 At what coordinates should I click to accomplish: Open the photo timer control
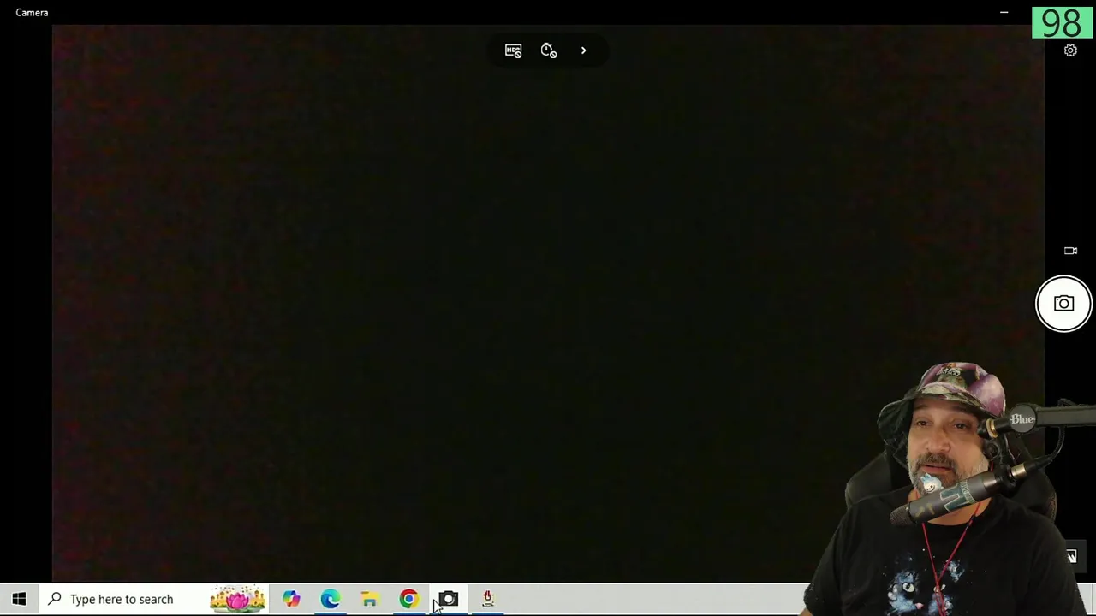click(x=549, y=50)
